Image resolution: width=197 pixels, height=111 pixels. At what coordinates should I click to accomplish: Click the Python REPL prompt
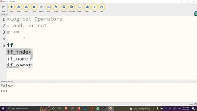(x=4, y=91)
